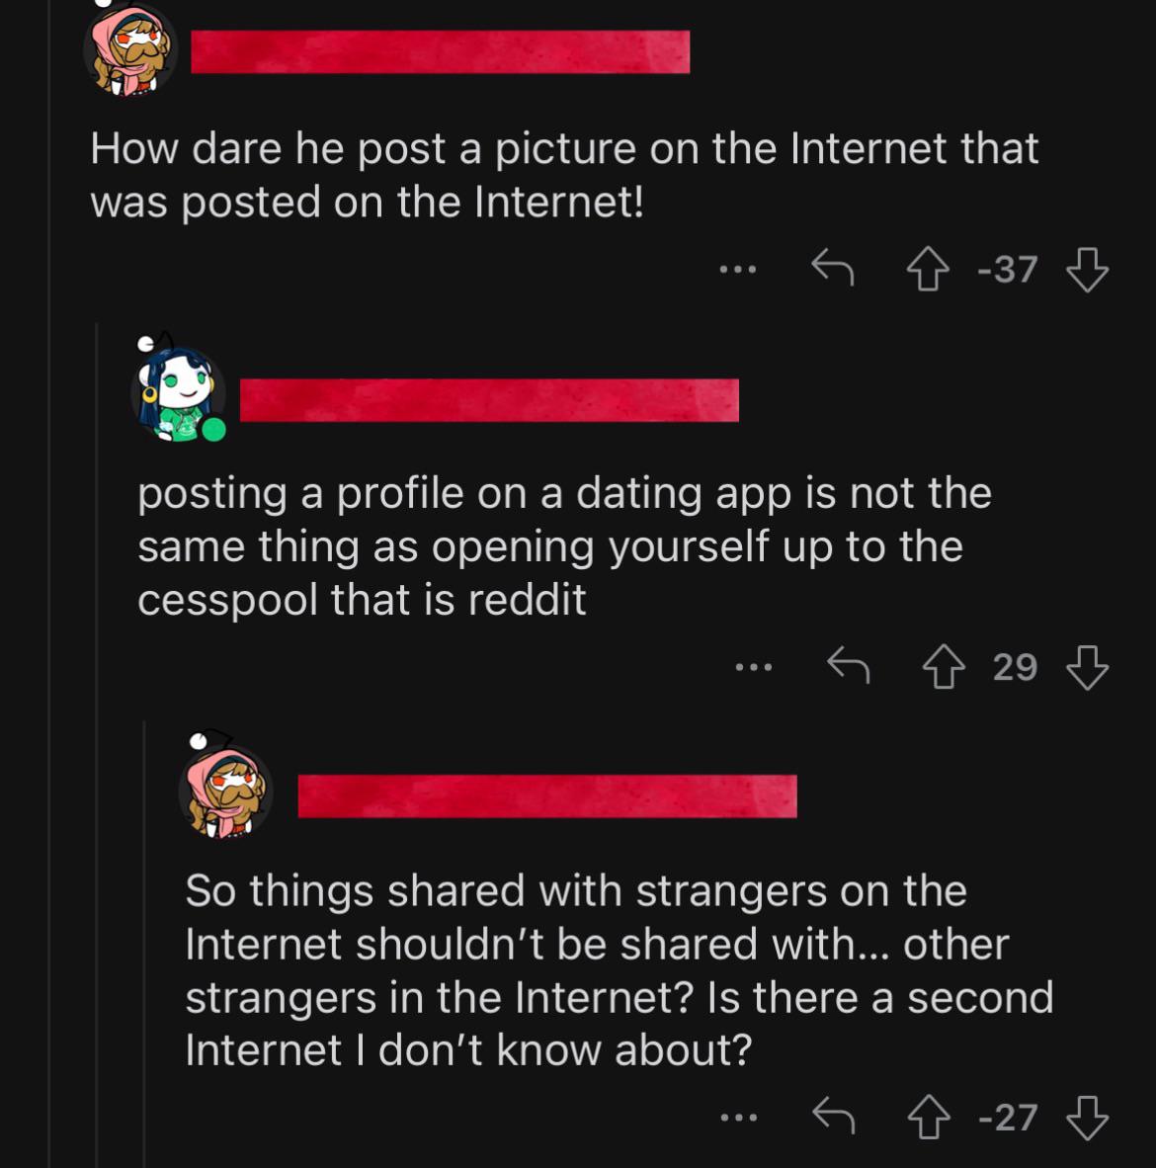Downvote the comment with 29 points
Screen dimensions: 1156x1168
tap(1088, 667)
